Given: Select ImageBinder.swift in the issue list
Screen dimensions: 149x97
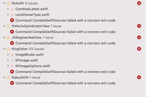Looking at the screenshot, I should 30,54.
